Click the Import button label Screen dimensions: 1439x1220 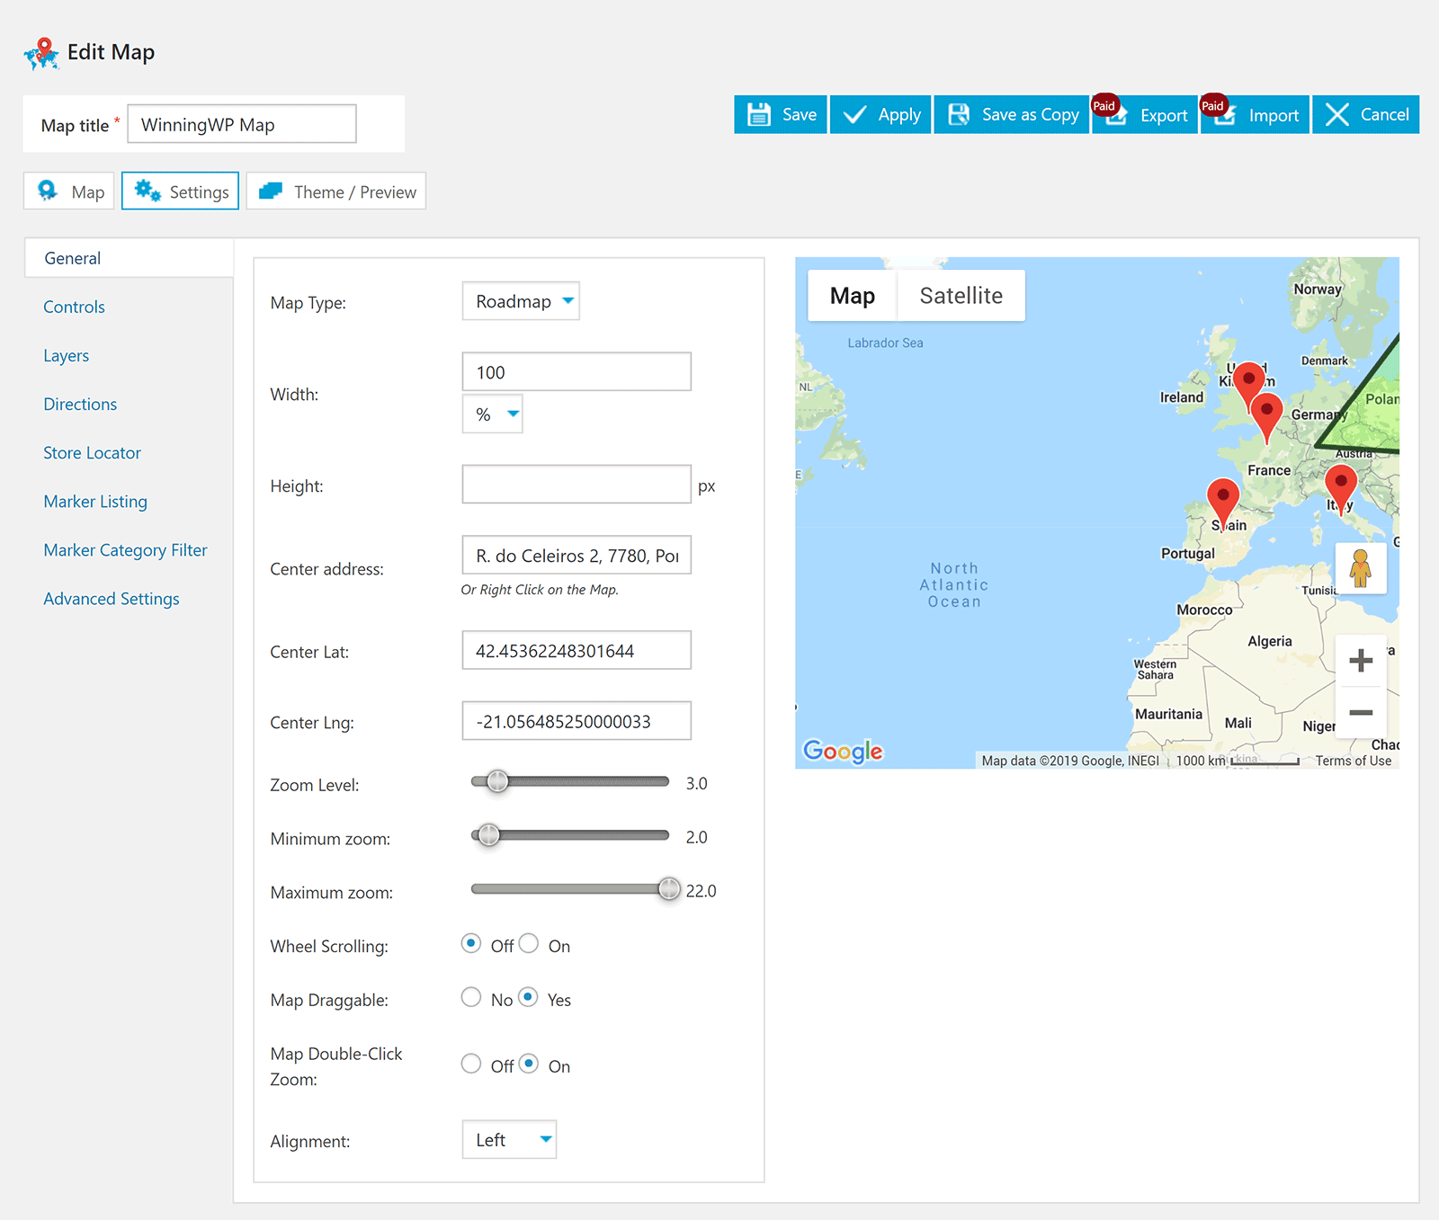[x=1274, y=116]
